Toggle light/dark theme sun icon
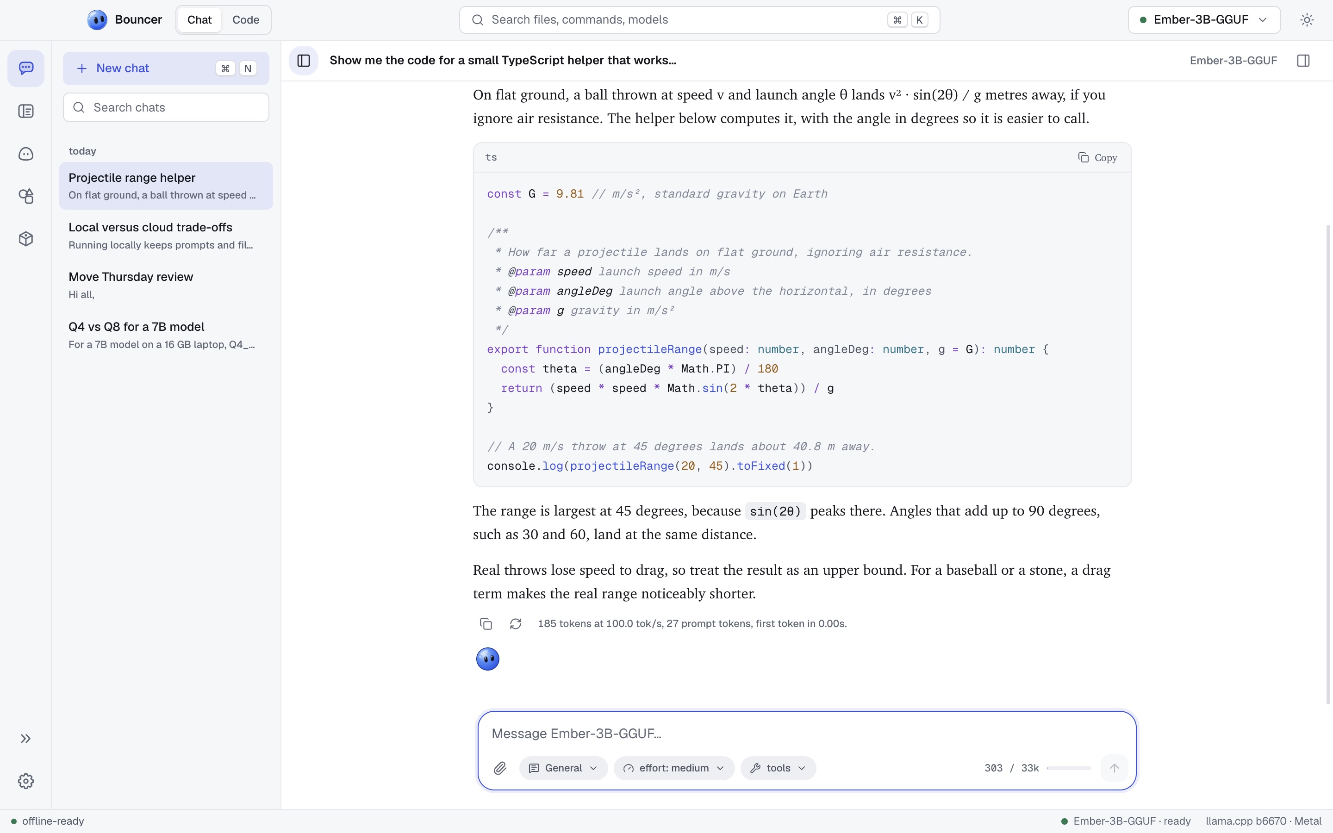Image resolution: width=1333 pixels, height=833 pixels. pos(1307,20)
